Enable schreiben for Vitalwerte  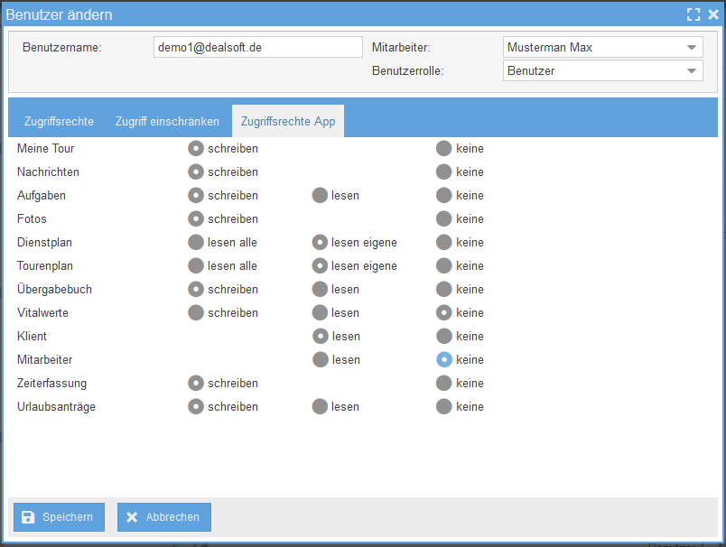click(196, 312)
